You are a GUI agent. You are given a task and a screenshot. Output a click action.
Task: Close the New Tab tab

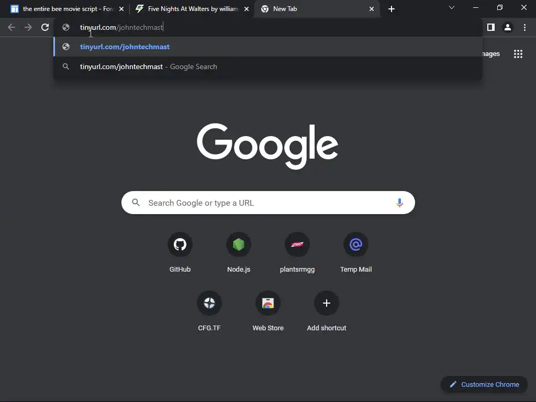pyautogui.click(x=372, y=9)
